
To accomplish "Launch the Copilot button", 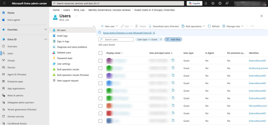I will (194, 3).
